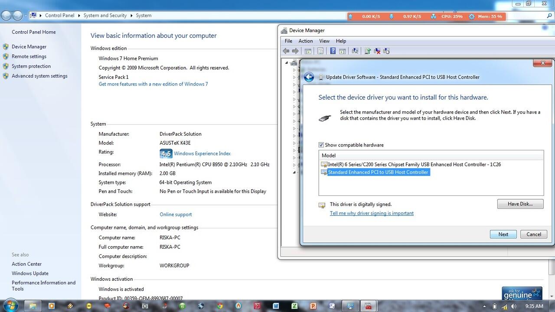Click System and Security in the breadcrumb

(x=105, y=16)
